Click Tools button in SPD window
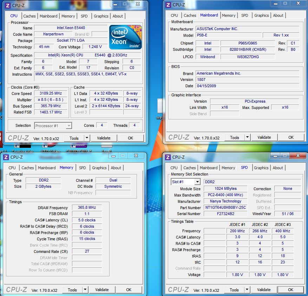 coord(234,290)
